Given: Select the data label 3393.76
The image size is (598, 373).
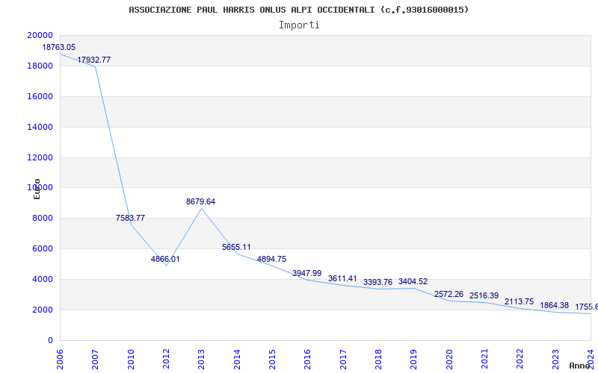Looking at the screenshot, I should point(377,282).
